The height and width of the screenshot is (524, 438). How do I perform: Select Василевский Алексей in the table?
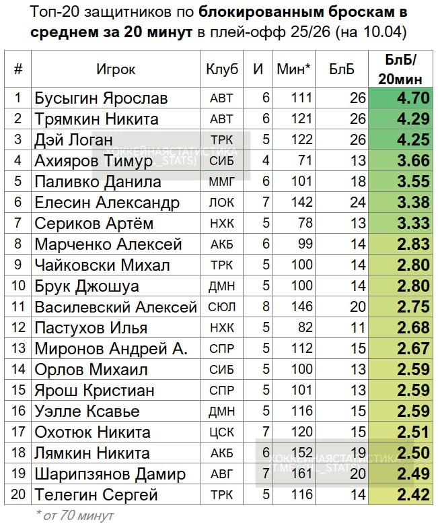click(116, 307)
